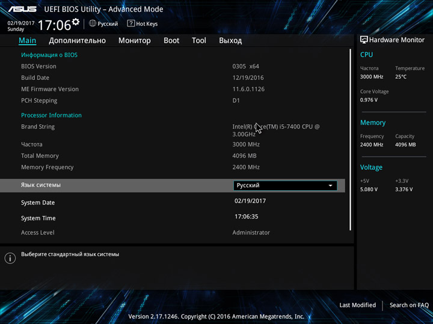The image size is (433, 324).
Task: Click the Processor Information heading
Action: point(51,115)
